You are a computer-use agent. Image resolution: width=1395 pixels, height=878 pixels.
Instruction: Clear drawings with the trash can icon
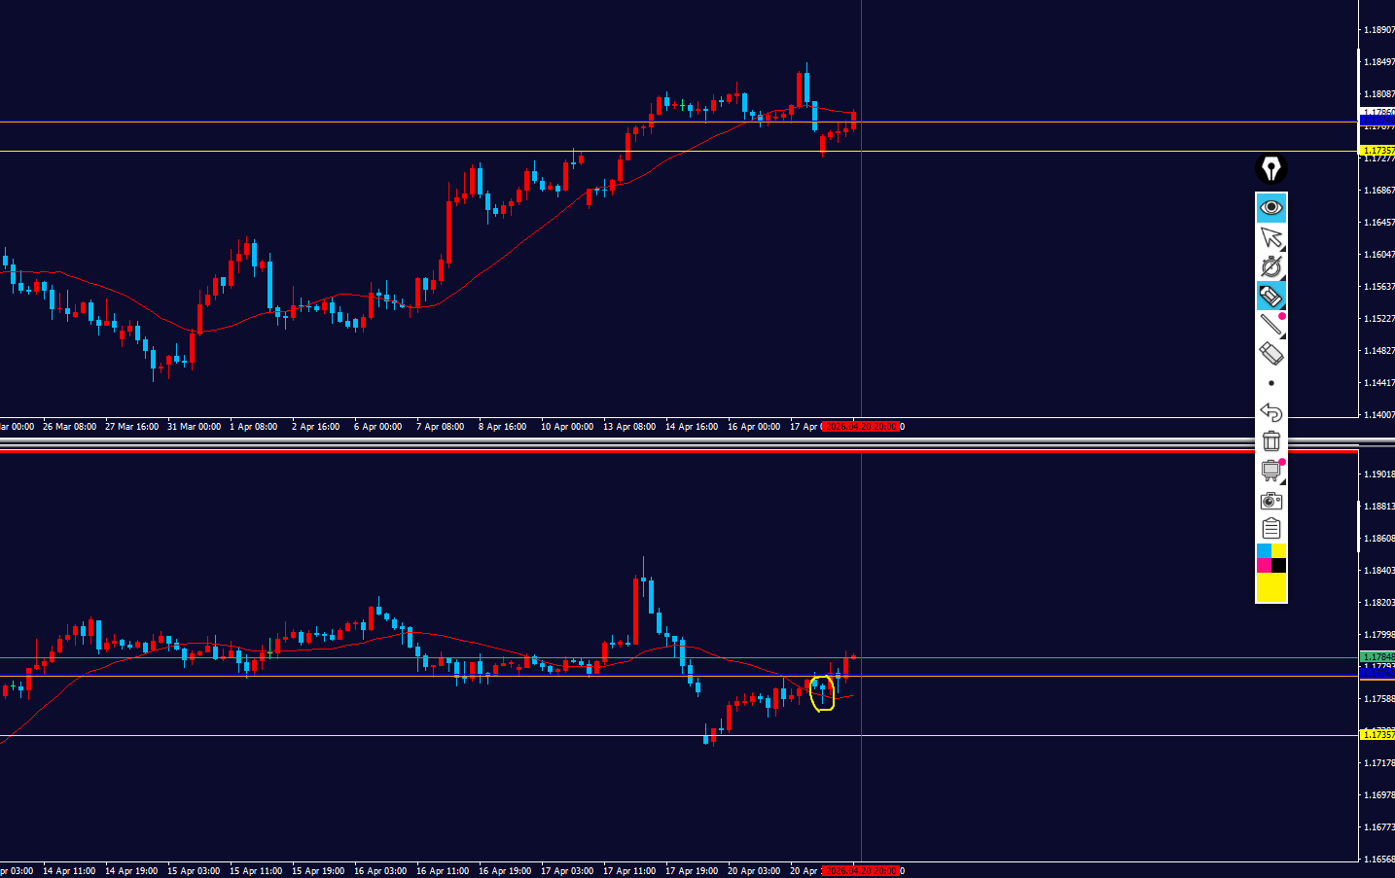1270,441
